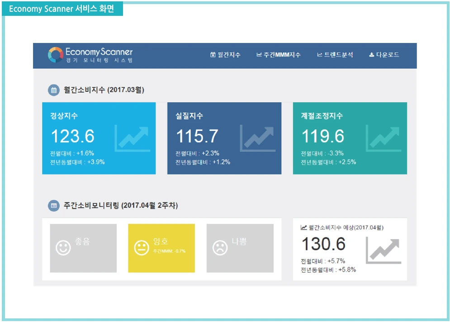Click the trend chart icon in 경상지수 card
Screen dimensions: 450x322
[x=133, y=138]
